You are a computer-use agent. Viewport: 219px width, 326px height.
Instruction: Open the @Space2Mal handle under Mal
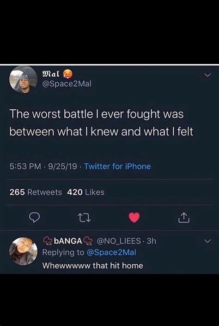point(67,84)
